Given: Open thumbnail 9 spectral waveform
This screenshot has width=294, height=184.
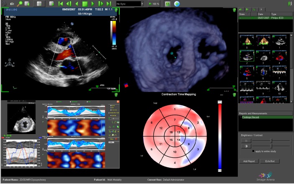Looking at the screenshot, I should [263, 86].
